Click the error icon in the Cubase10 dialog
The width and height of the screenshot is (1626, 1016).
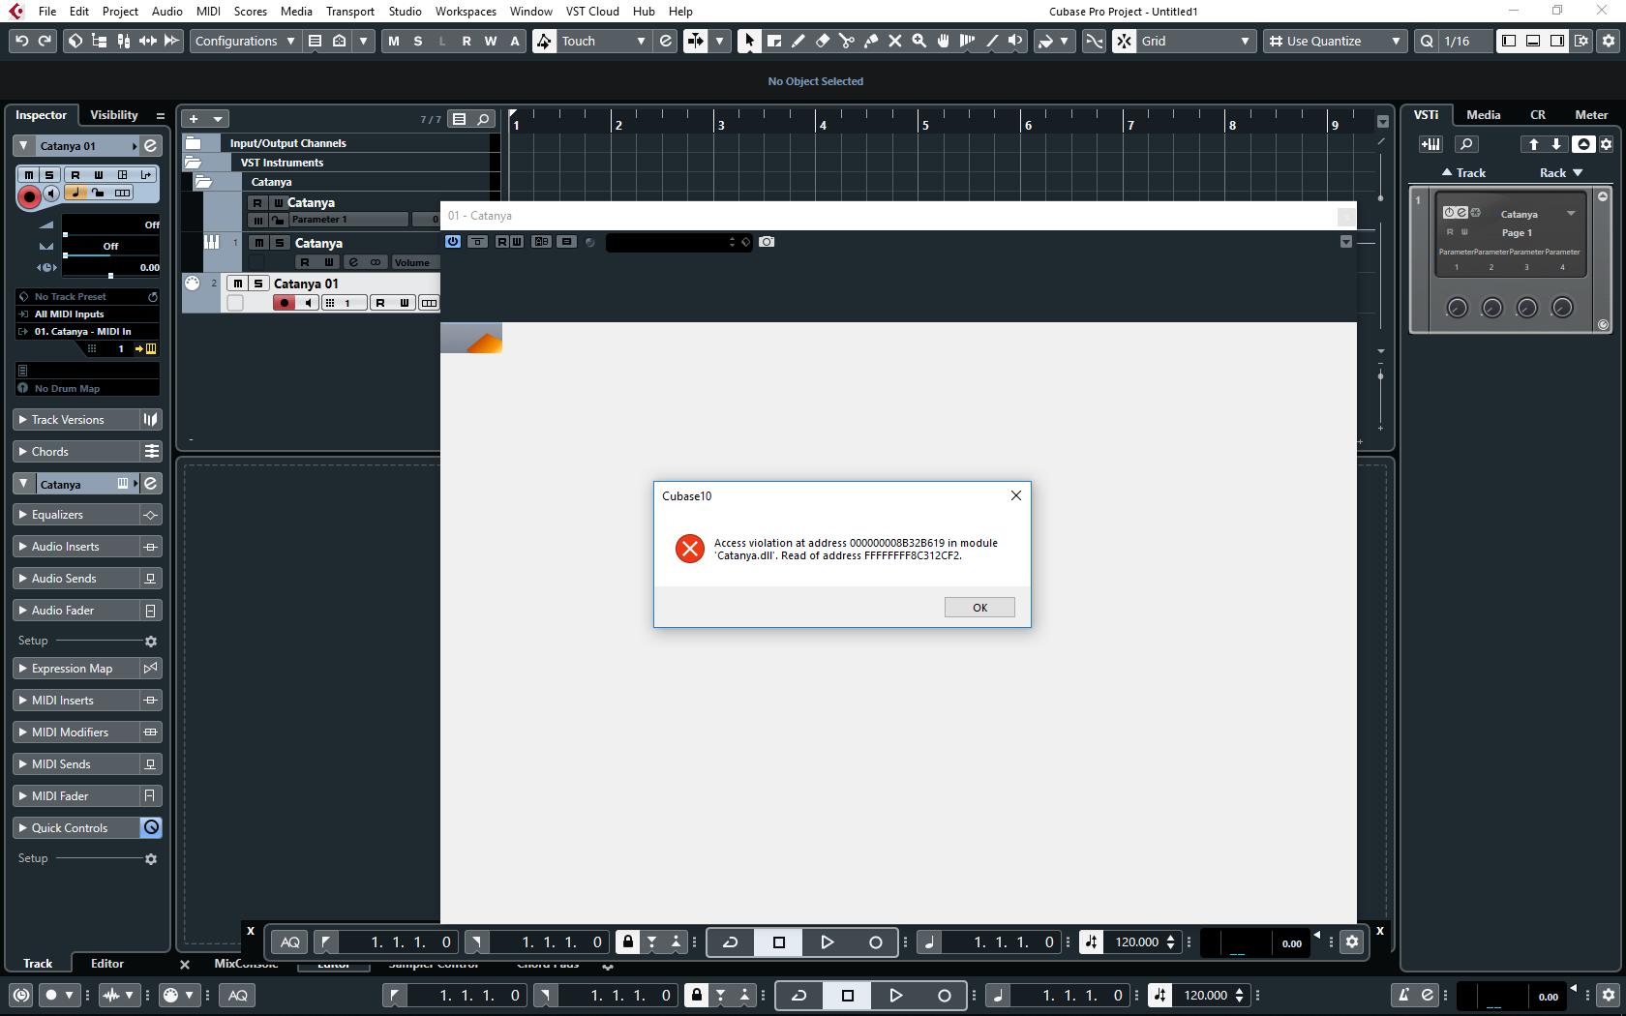coord(690,549)
